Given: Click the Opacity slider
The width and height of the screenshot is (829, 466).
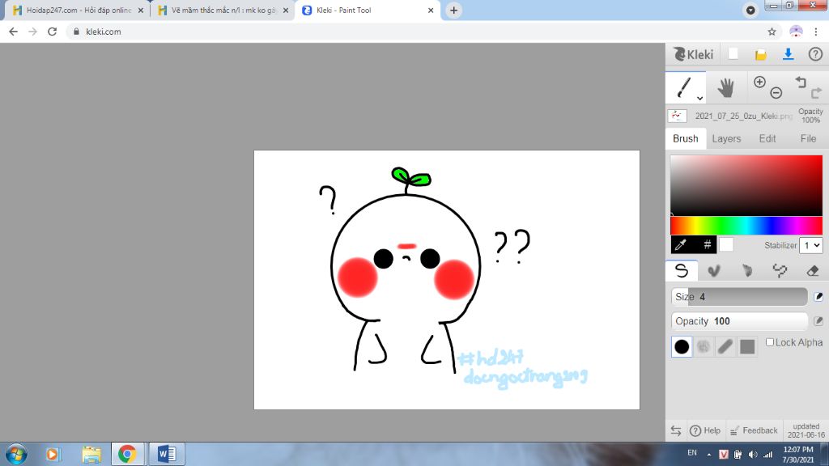Looking at the screenshot, I should pyautogui.click(x=739, y=321).
